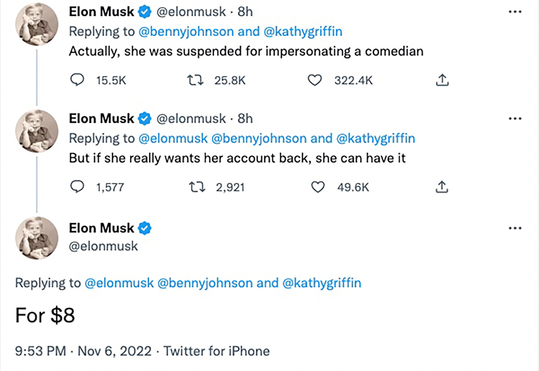
Task: Click the 9:53 PM Nov 6, 2022 timestamp
Action: (x=83, y=351)
